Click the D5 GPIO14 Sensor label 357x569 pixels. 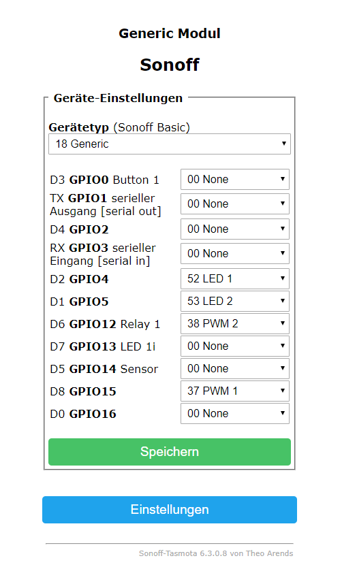click(104, 369)
